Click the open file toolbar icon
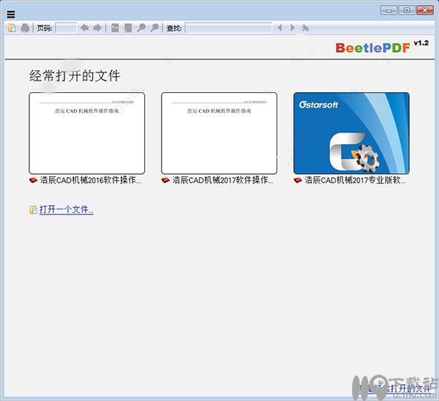 [12, 28]
